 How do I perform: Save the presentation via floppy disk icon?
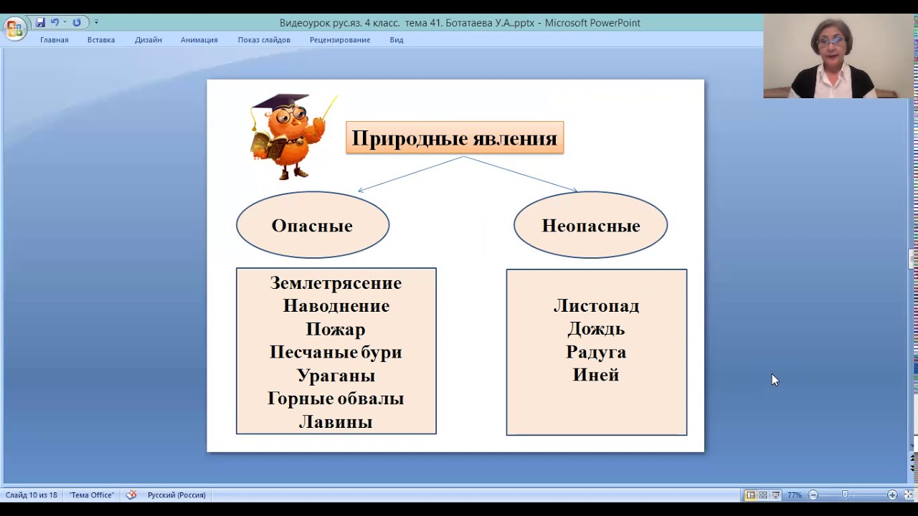[40, 22]
